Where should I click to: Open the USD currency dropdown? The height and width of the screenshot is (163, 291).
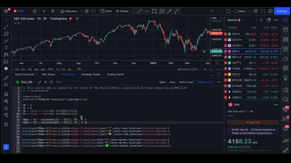pos(216,18)
